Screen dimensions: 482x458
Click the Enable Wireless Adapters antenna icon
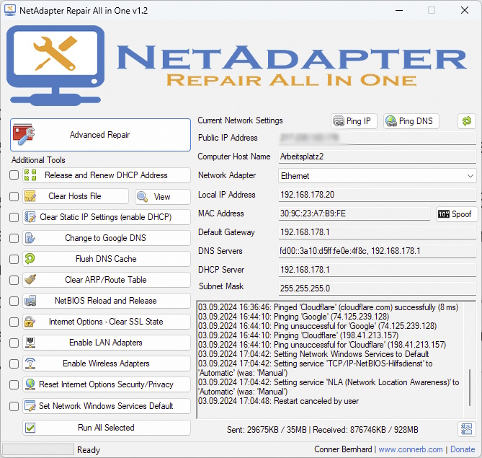30,364
